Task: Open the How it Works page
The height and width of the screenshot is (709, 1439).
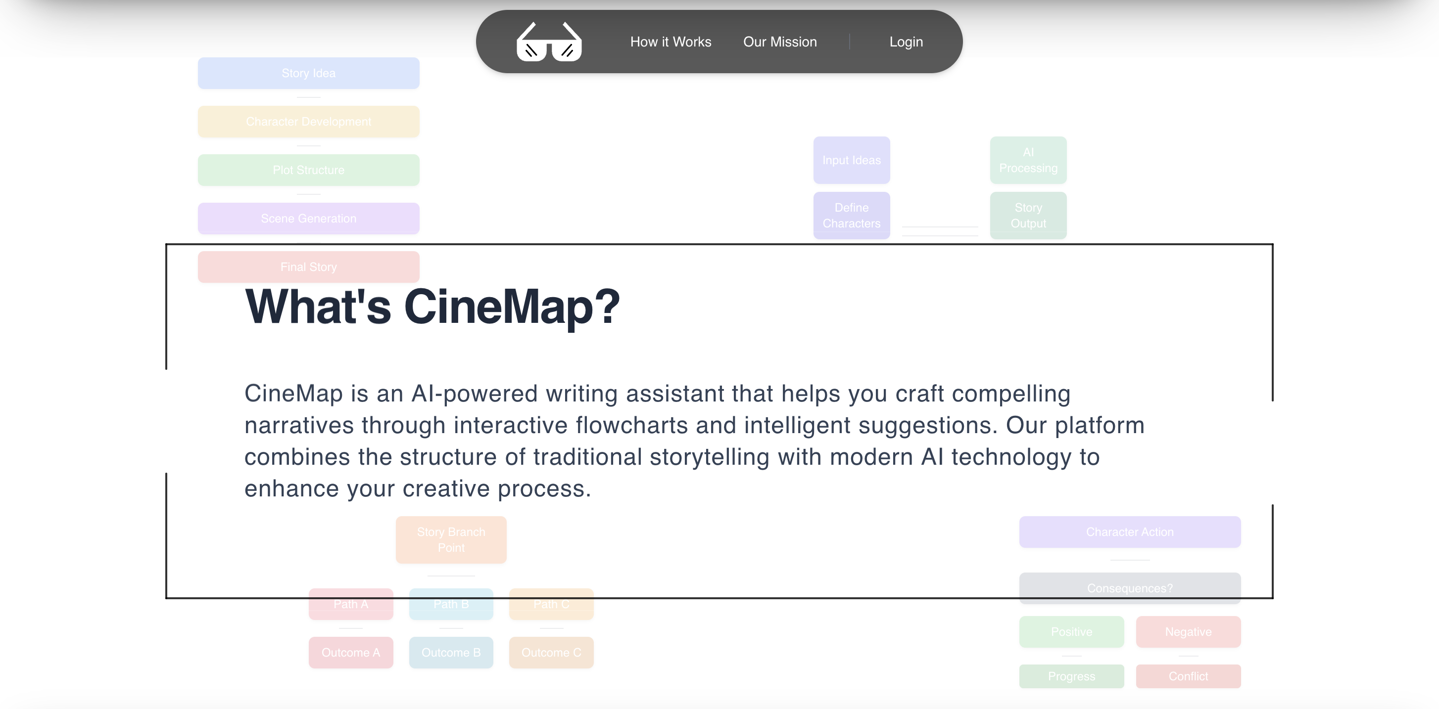Action: pos(671,42)
